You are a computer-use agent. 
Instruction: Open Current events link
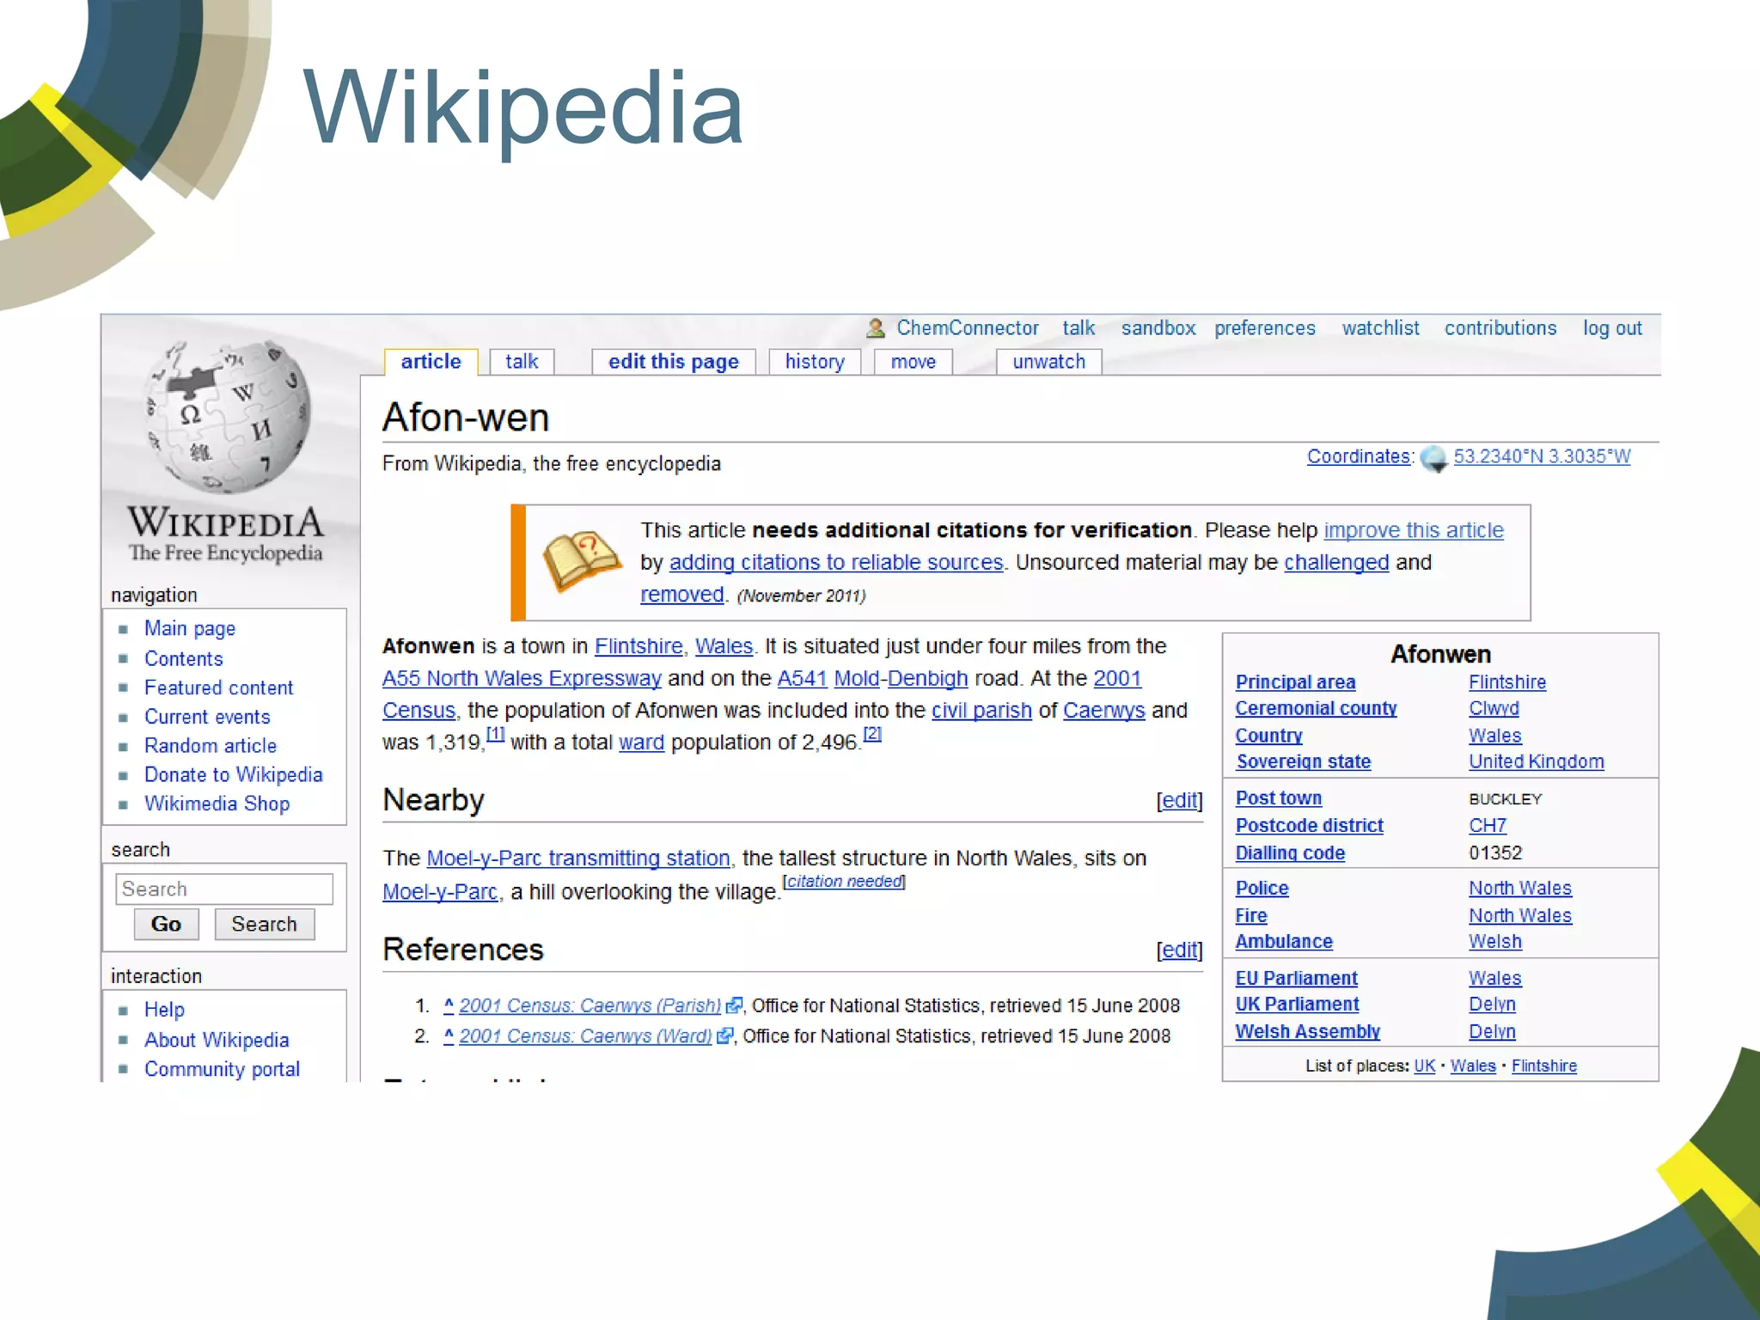point(207,717)
